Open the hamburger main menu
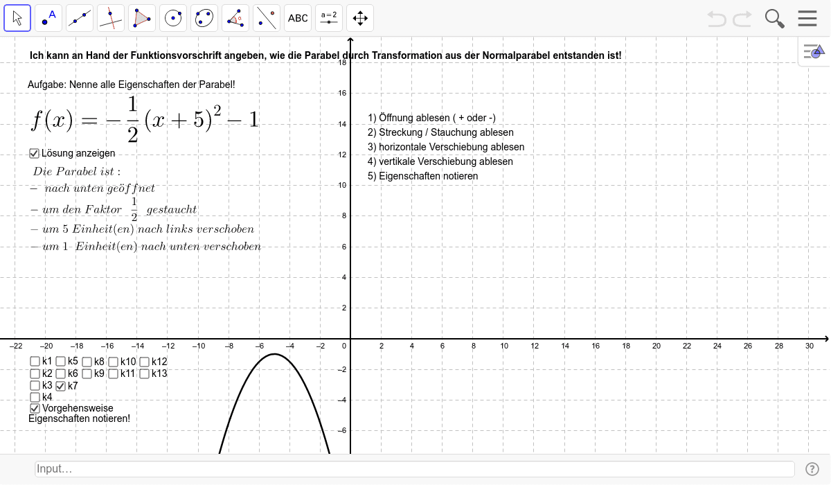The image size is (831, 485). tap(807, 18)
